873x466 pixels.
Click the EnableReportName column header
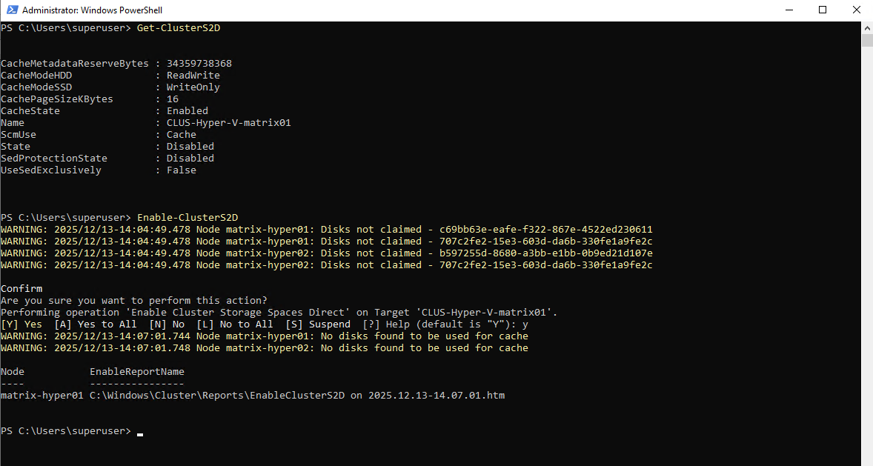coord(137,372)
